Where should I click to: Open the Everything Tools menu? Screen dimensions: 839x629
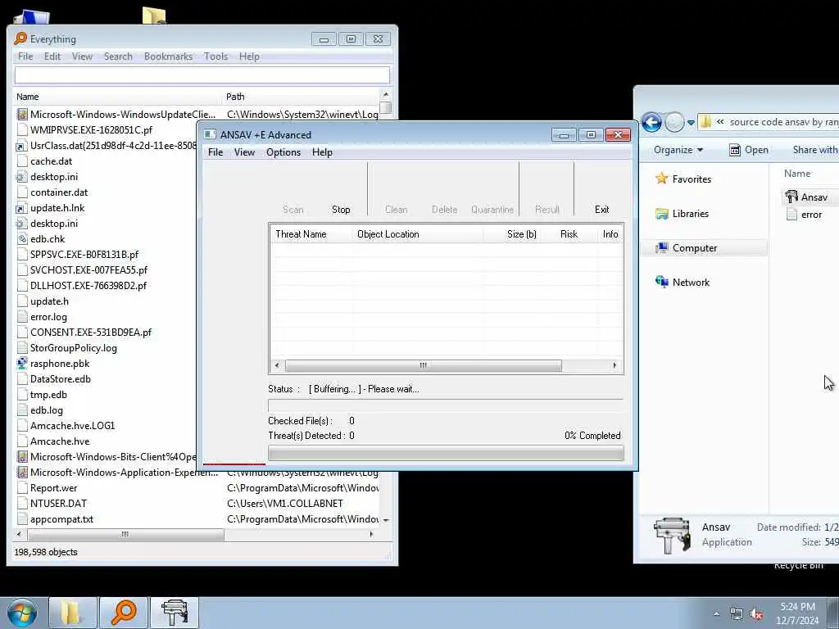point(215,57)
